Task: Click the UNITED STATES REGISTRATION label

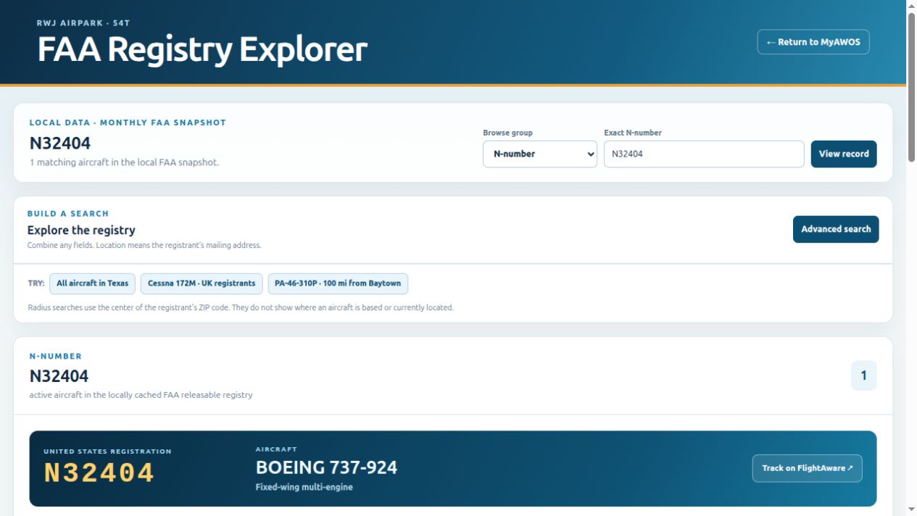Action: coord(107,451)
